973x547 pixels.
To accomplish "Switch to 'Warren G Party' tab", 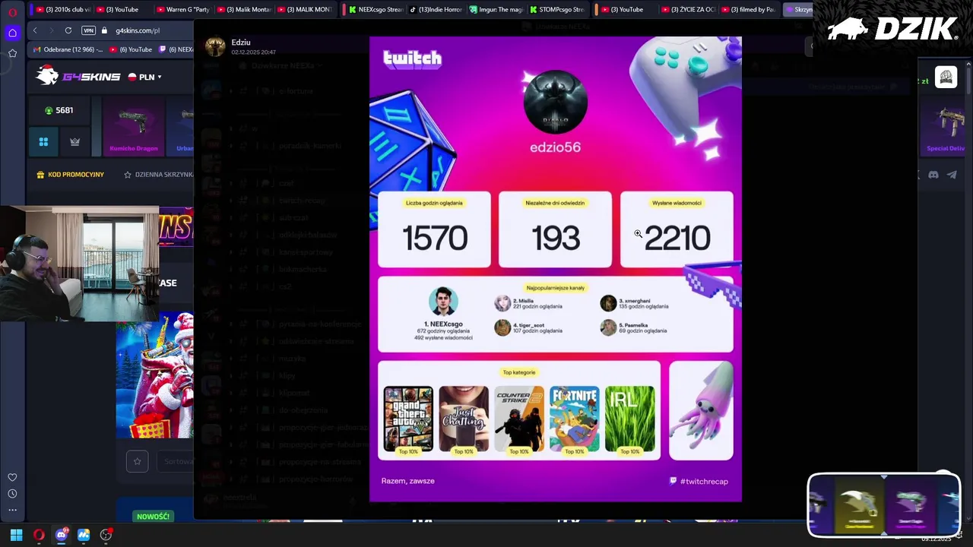I will [182, 9].
